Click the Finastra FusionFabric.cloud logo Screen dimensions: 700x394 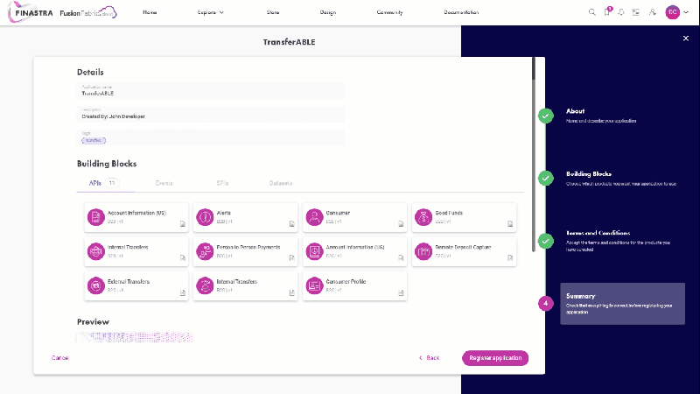[62, 12]
